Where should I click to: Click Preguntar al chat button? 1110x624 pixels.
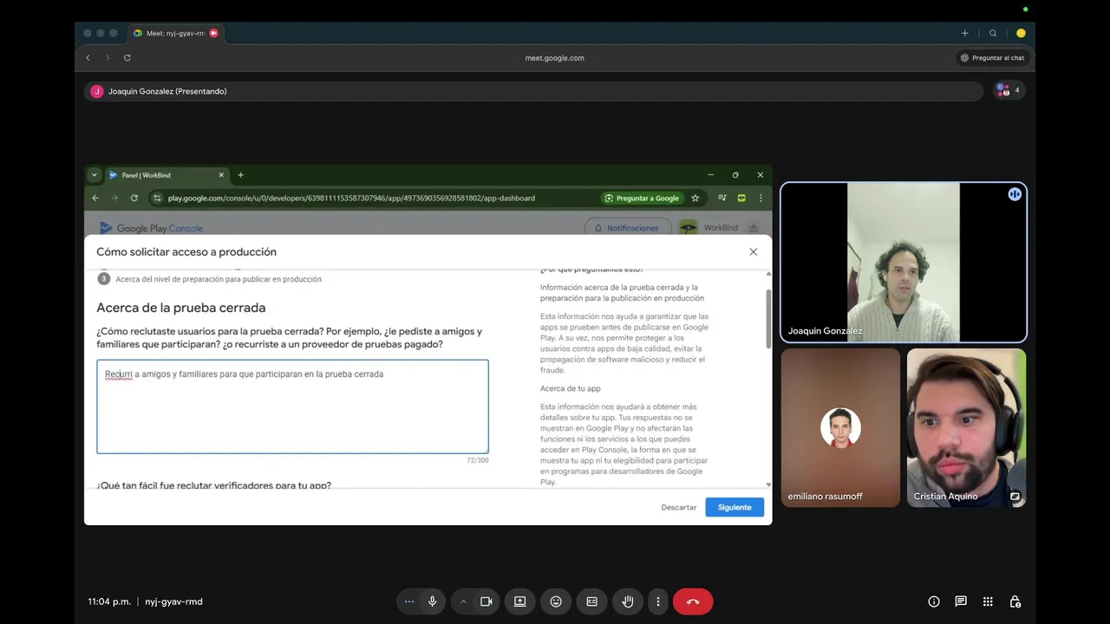point(992,58)
